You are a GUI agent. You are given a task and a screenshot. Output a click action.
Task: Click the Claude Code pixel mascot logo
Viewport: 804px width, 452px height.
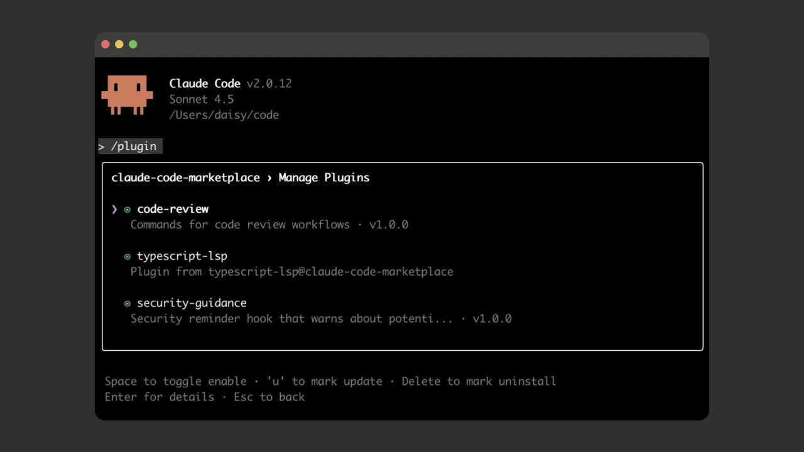tap(127, 95)
